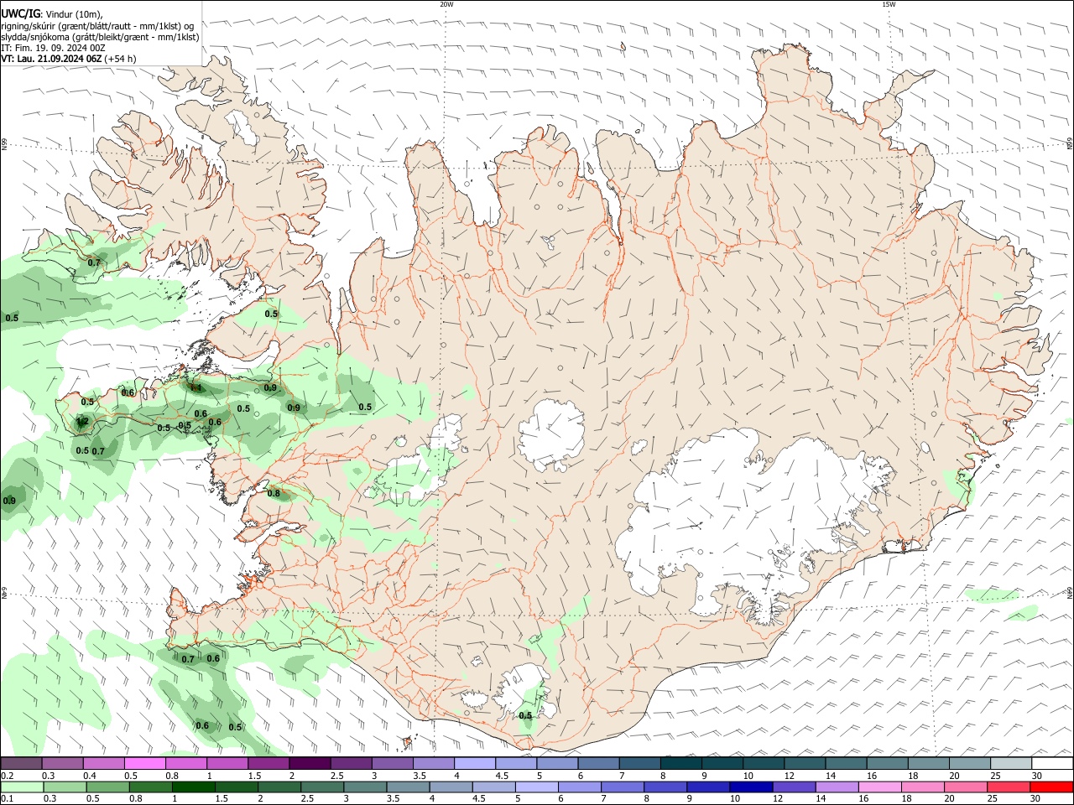Click the 'slydda/snjókoma' legend description line

coord(100,37)
